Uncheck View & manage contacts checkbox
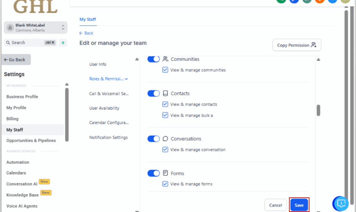 coord(165,104)
